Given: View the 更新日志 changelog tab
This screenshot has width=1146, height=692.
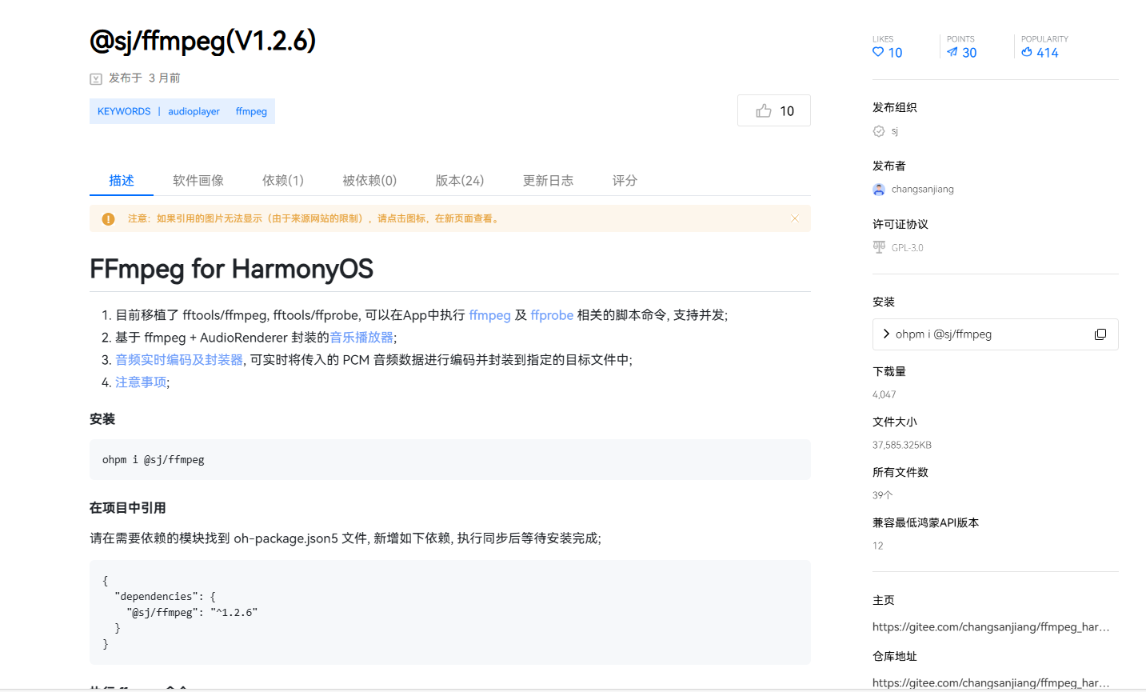Looking at the screenshot, I should [548, 181].
